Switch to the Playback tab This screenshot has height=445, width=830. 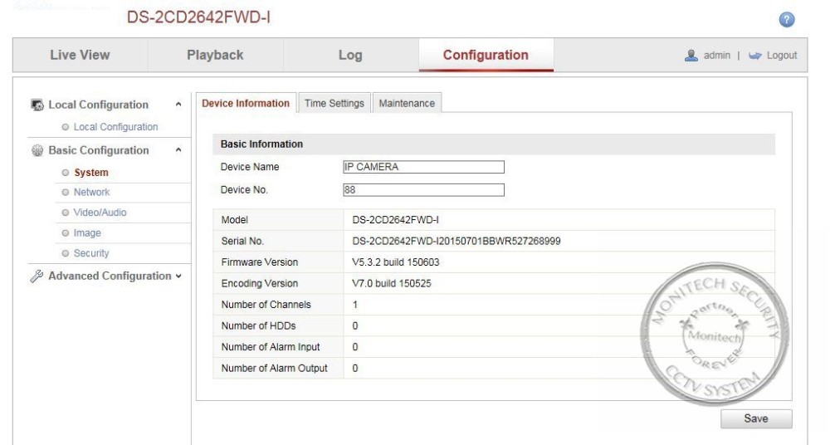click(215, 56)
